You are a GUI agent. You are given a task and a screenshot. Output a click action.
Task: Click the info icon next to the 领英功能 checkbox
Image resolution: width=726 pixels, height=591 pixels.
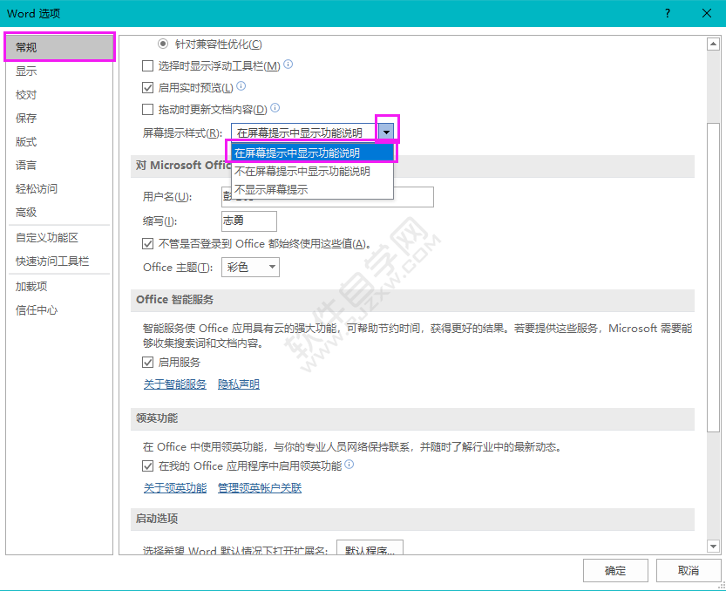click(x=350, y=465)
